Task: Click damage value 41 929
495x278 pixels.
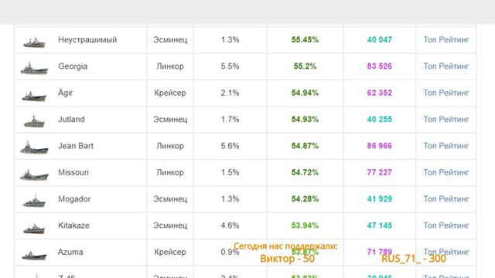Action: [380, 199]
